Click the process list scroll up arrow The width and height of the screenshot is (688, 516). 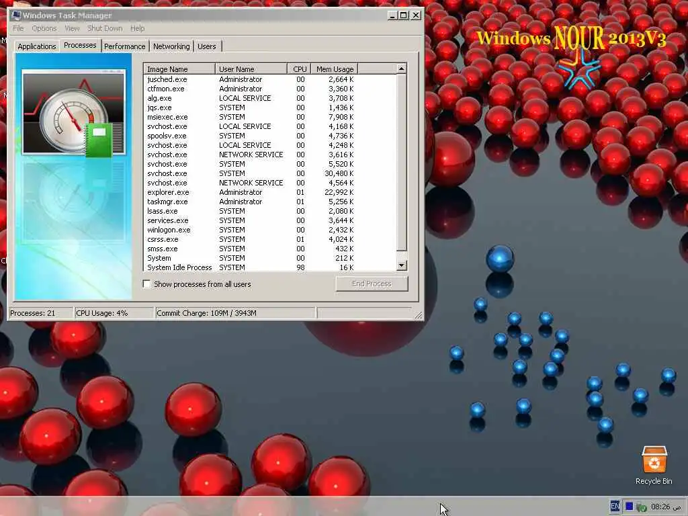pyautogui.click(x=402, y=69)
